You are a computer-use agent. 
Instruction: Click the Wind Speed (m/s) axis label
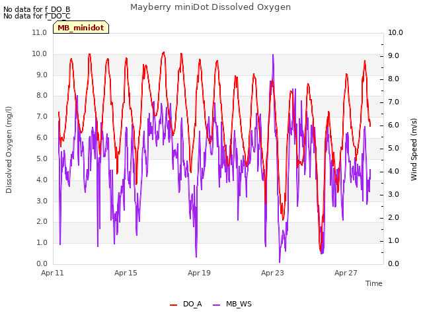pos(414,149)
